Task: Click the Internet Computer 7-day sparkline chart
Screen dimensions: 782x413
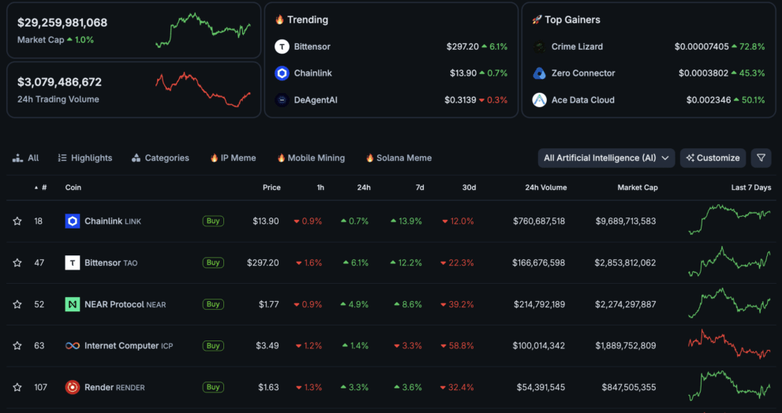Action: click(x=729, y=346)
